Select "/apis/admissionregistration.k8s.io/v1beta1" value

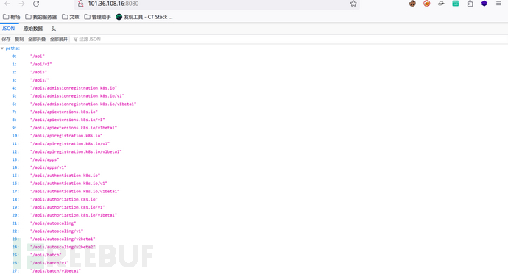coord(83,104)
